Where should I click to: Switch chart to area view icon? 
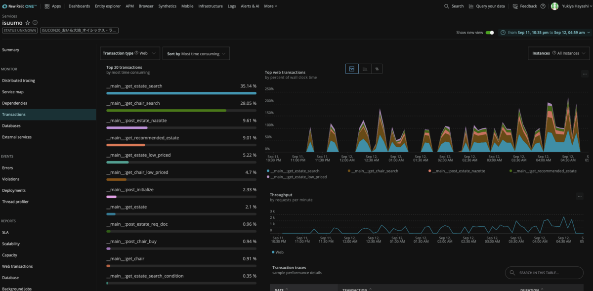point(351,69)
